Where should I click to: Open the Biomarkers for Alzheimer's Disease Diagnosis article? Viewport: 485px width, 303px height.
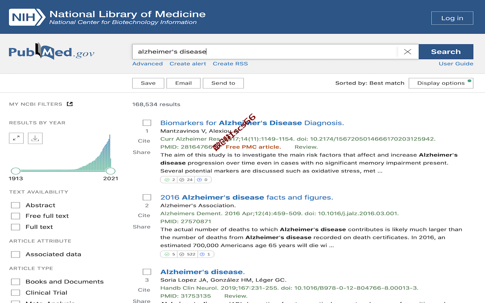click(252, 123)
